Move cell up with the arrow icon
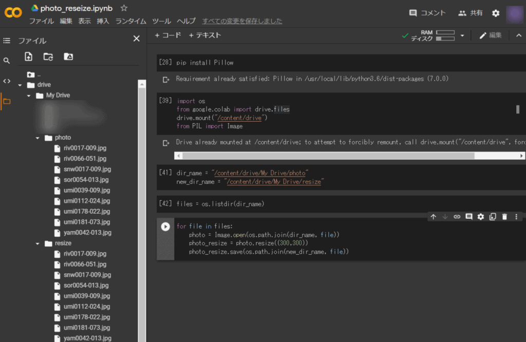 433,217
